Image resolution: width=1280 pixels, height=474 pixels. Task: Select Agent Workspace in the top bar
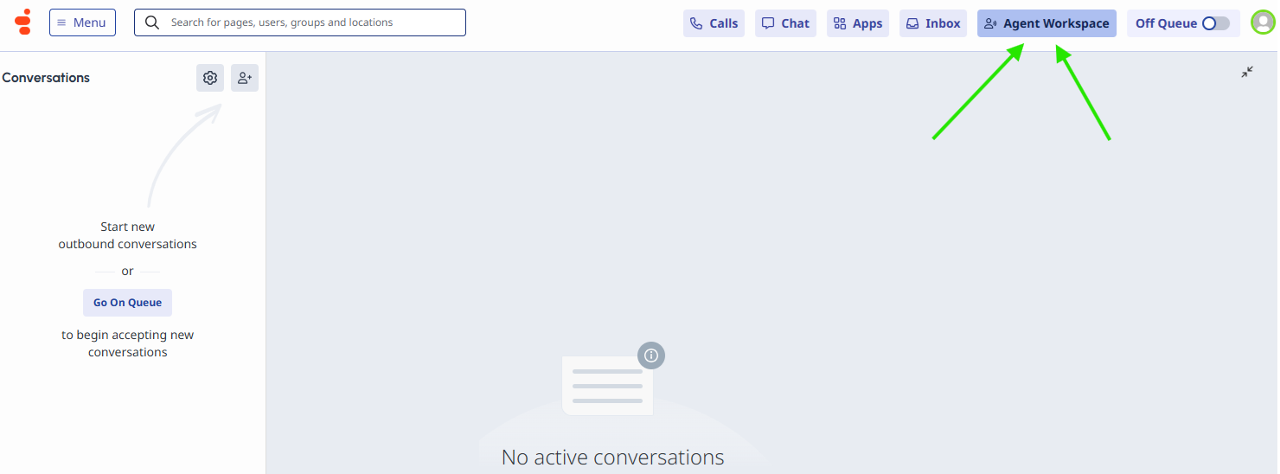click(1046, 23)
